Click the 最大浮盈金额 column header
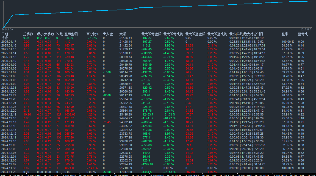This screenshot has width=316, height=176. (195, 34)
